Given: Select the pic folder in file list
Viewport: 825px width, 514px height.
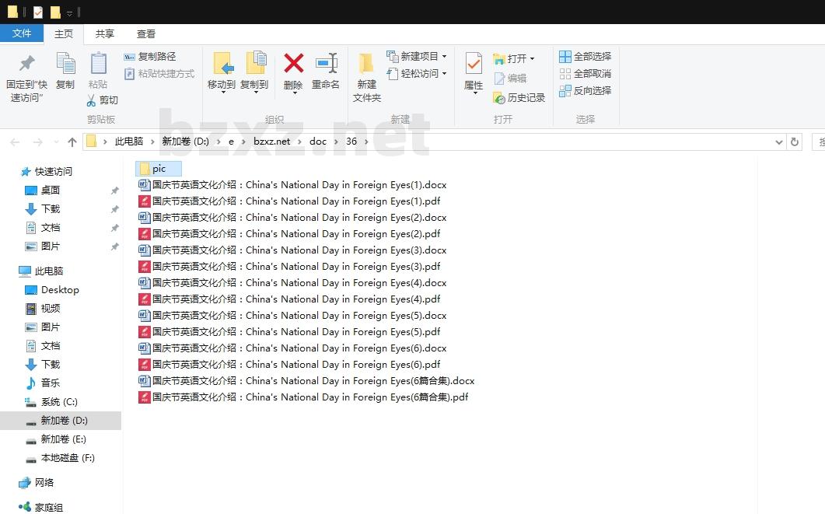Looking at the screenshot, I should (159, 169).
